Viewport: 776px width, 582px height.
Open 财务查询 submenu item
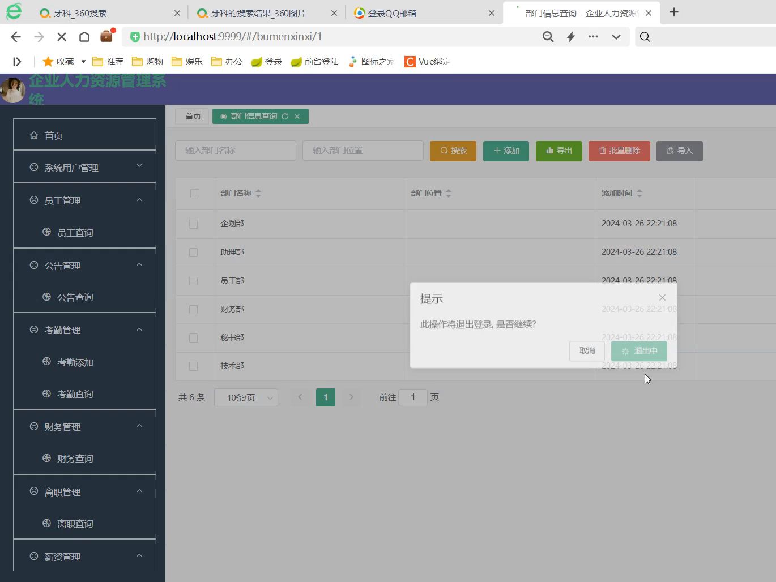[84, 458]
